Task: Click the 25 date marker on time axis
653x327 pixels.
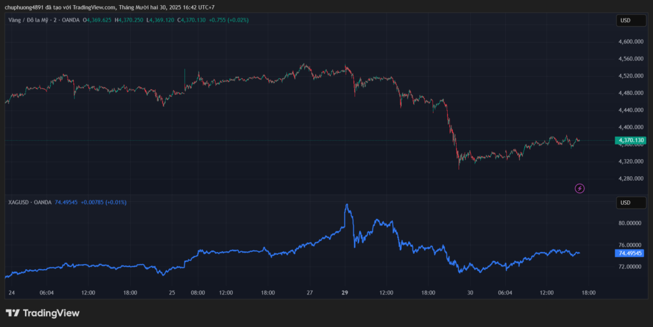Action: click(x=172, y=293)
